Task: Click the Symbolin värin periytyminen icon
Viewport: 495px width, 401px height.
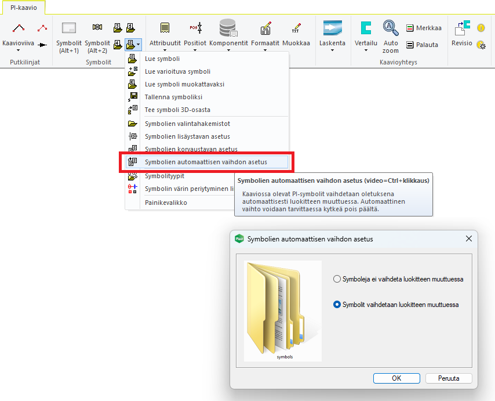Action: (132, 189)
